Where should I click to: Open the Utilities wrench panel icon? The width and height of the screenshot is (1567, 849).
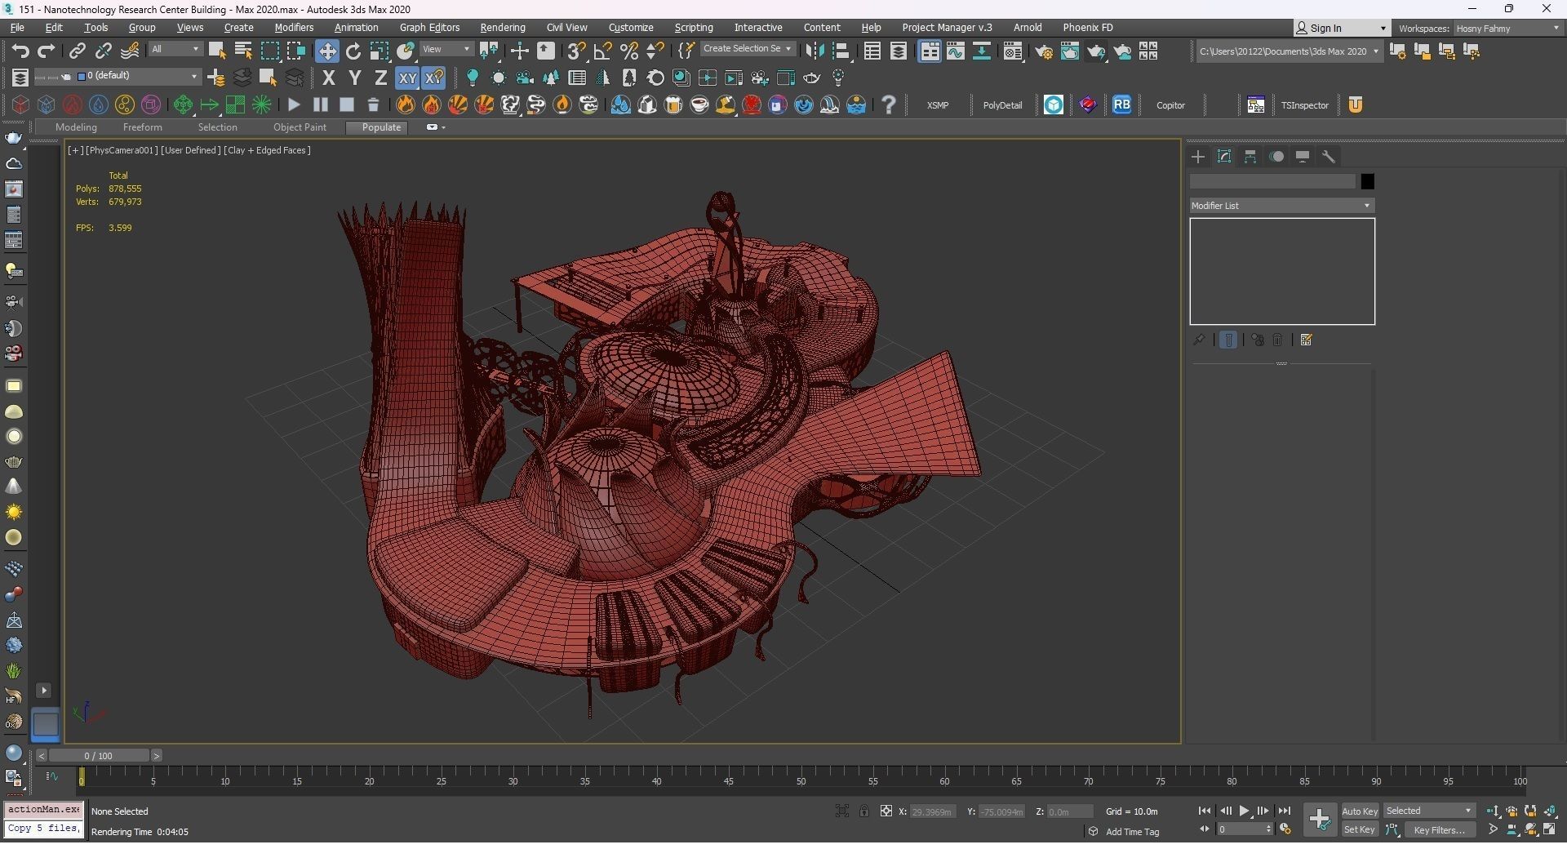(1328, 157)
